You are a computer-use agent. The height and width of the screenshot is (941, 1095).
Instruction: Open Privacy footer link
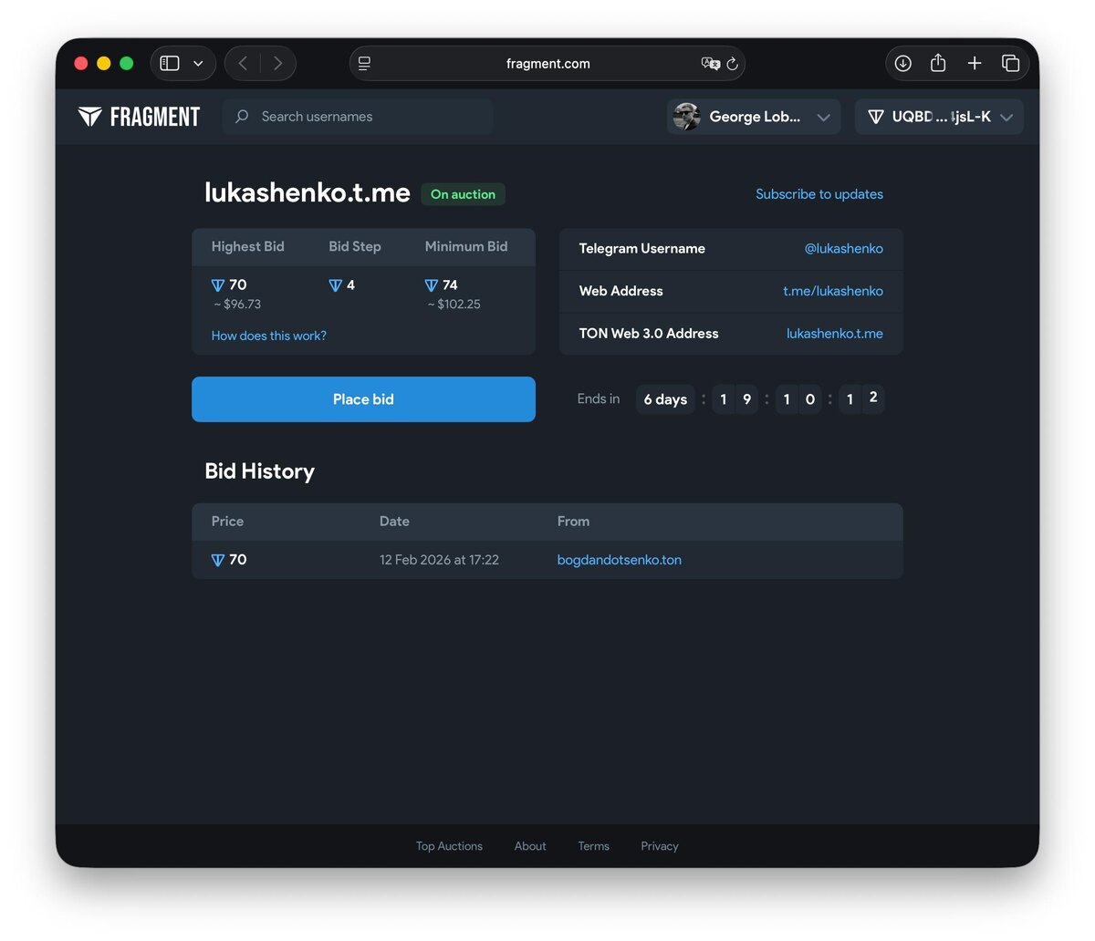point(660,846)
